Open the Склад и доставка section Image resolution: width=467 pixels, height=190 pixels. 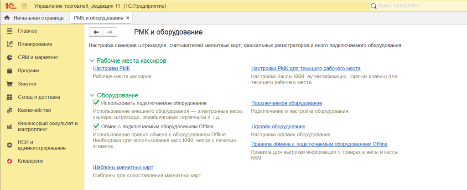(x=39, y=97)
